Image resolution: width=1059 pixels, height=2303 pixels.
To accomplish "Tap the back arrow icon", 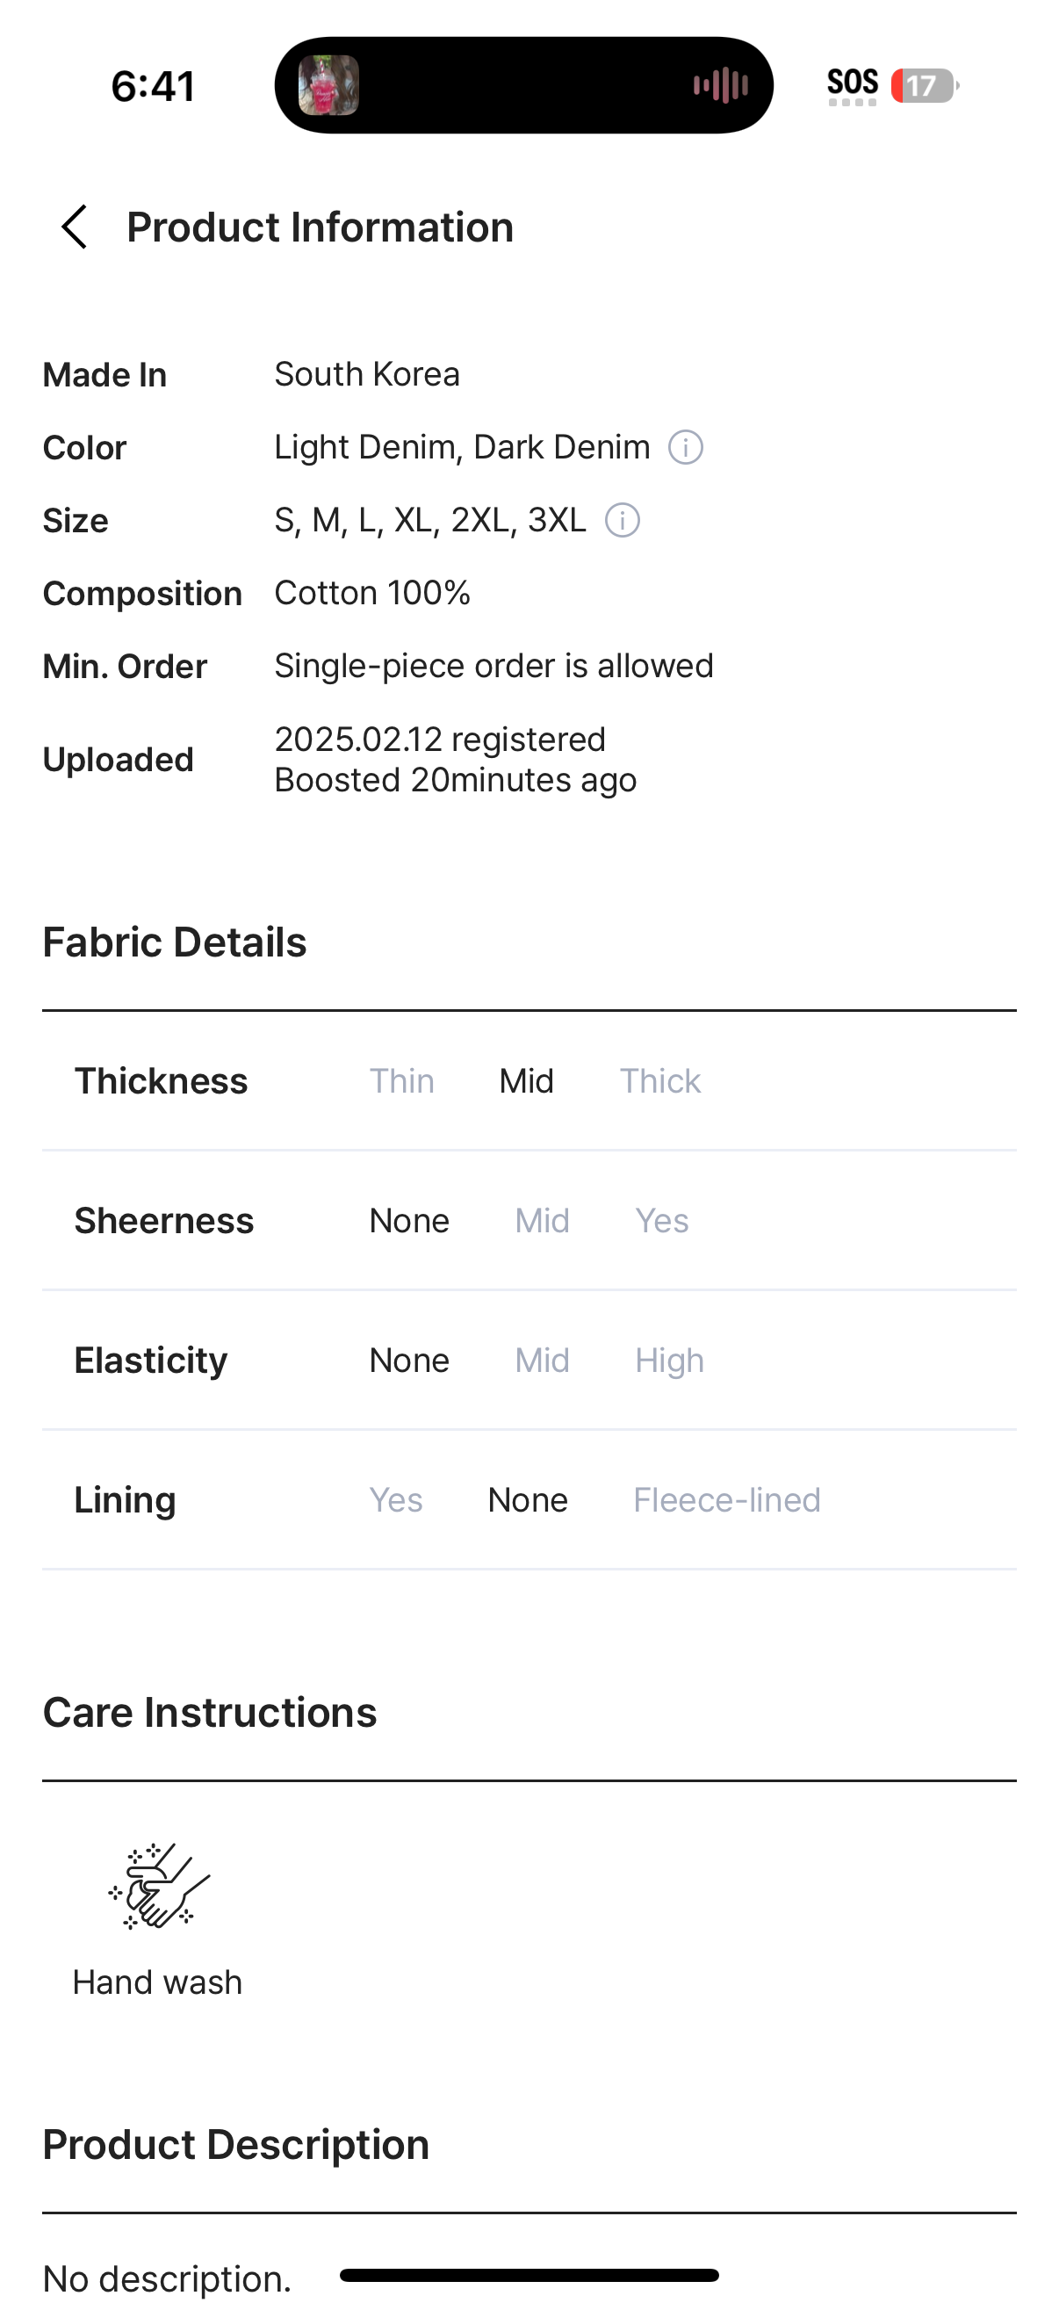I will point(74,227).
